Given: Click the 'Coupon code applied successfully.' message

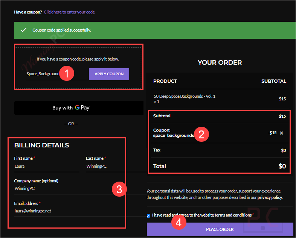Looking at the screenshot, I should coord(61,30).
